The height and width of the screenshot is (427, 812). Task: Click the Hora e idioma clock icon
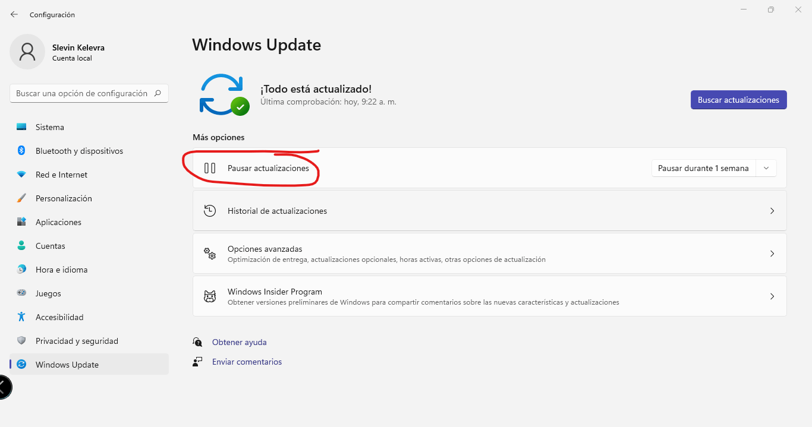[x=21, y=270]
